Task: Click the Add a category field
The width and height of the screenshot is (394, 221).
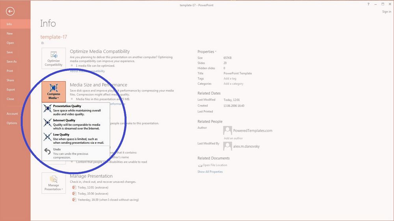Action: [233, 84]
